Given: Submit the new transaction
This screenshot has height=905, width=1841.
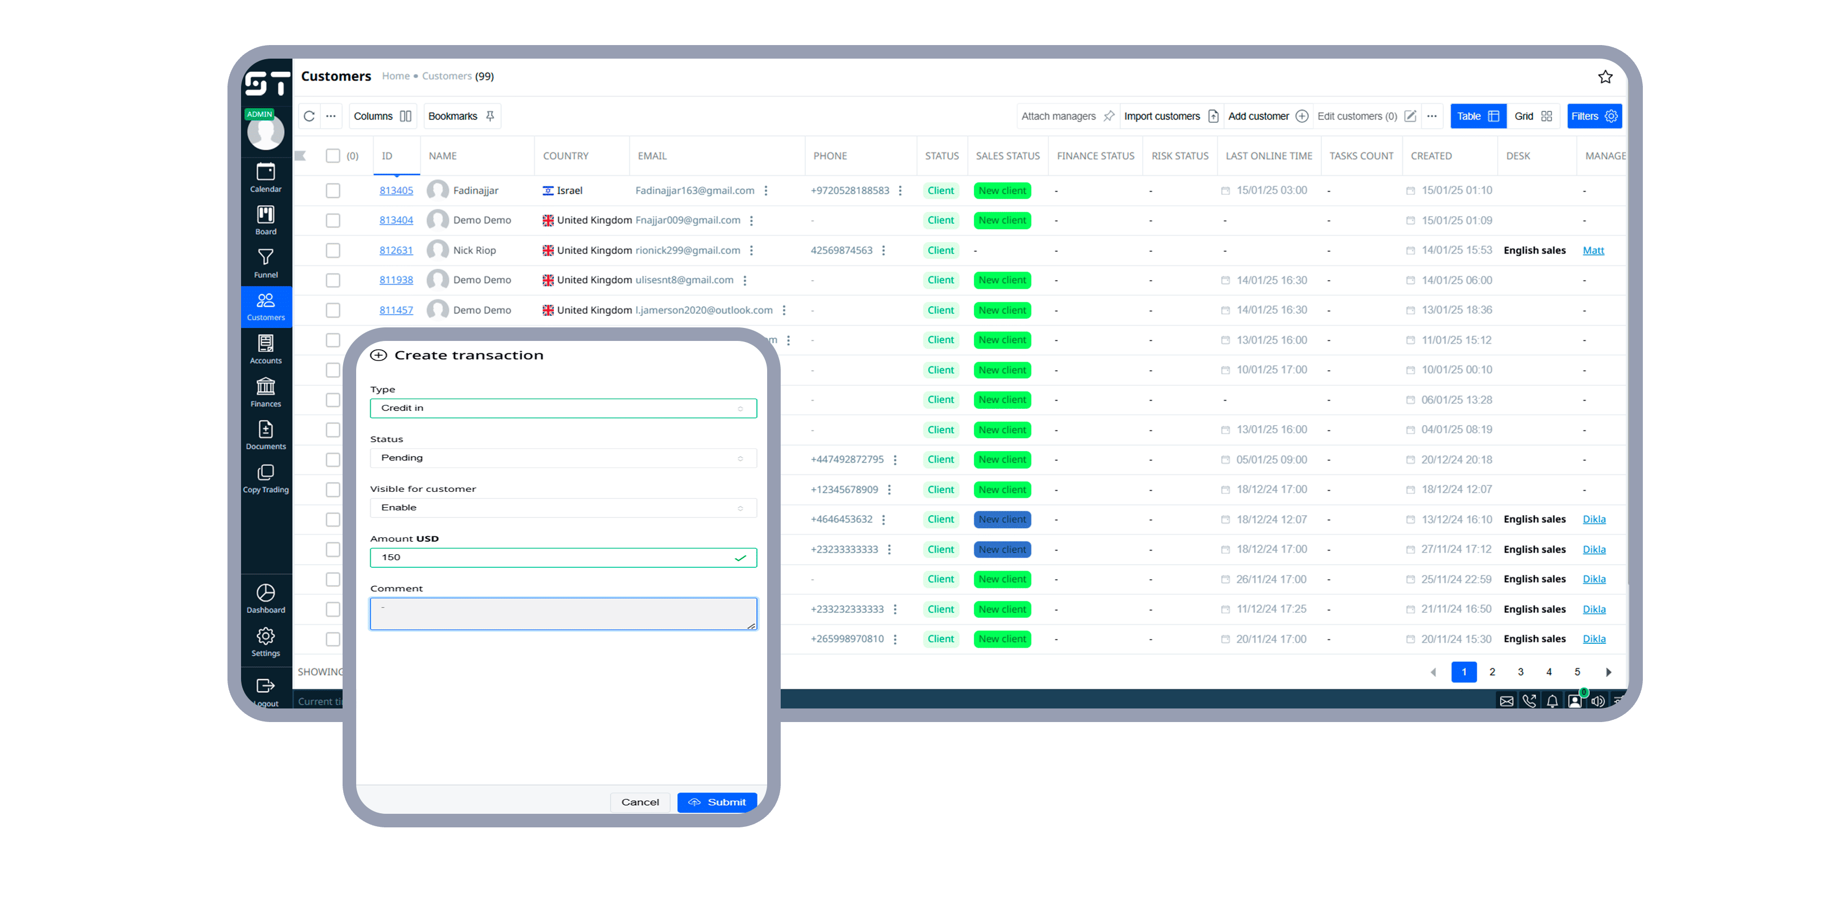Looking at the screenshot, I should tap(717, 801).
